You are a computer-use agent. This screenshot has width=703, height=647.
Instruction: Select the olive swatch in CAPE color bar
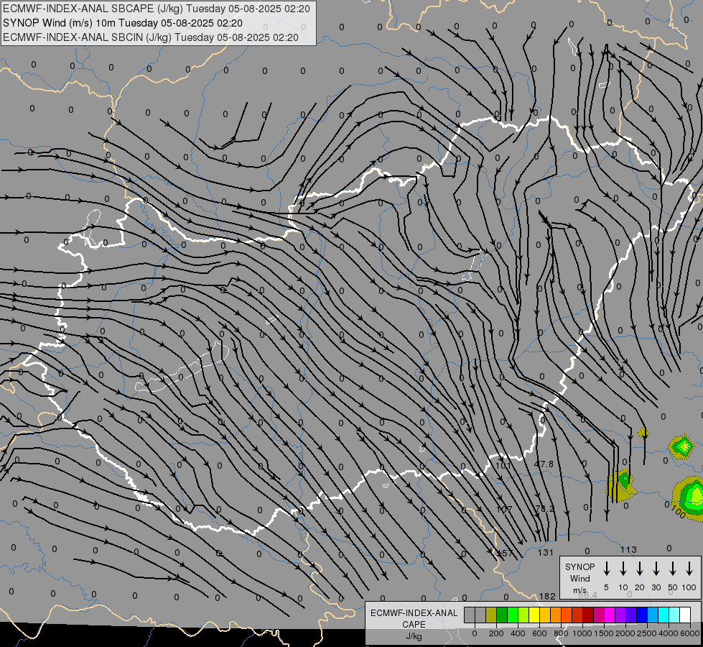(491, 615)
